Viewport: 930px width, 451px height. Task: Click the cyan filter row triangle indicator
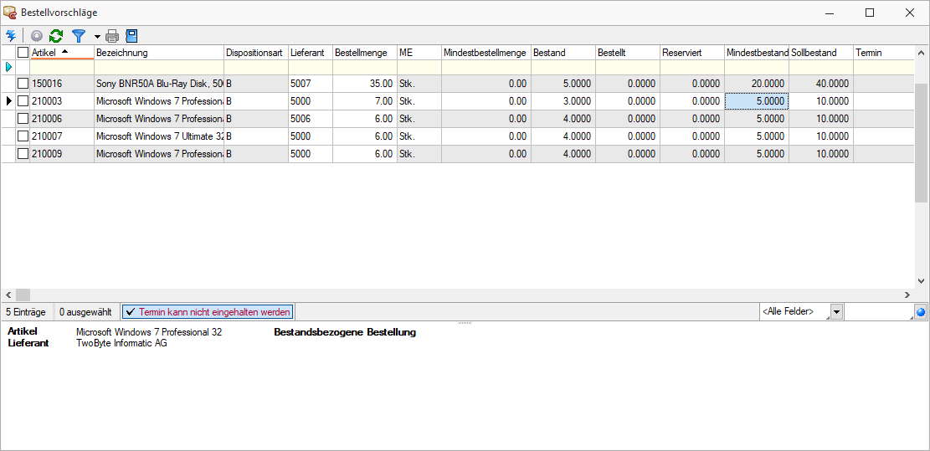click(8, 68)
